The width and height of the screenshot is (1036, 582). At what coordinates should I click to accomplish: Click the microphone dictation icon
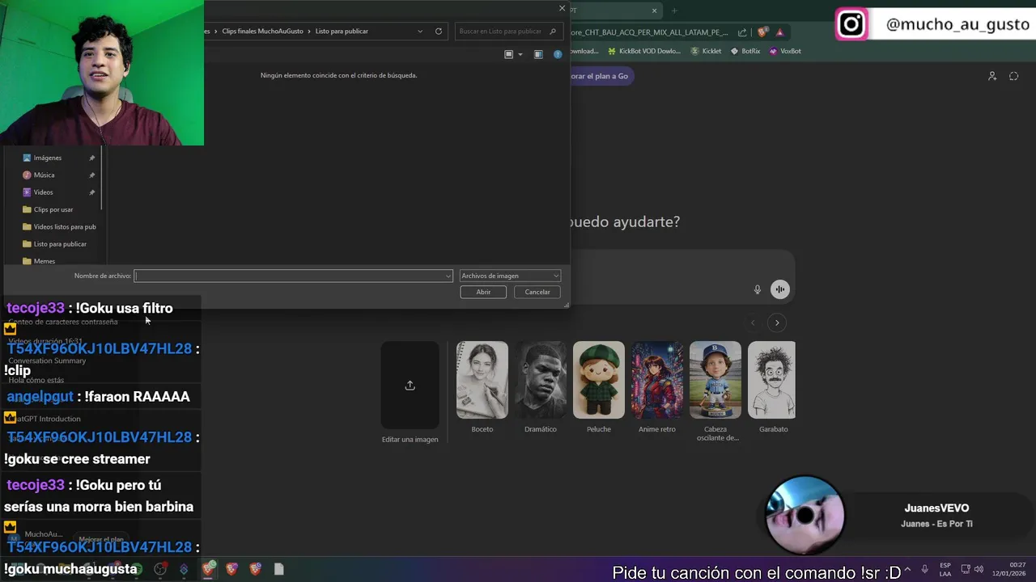coord(758,289)
